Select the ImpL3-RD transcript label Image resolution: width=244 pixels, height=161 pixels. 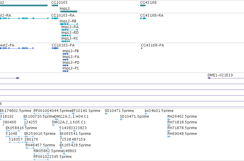(x=70, y=33)
